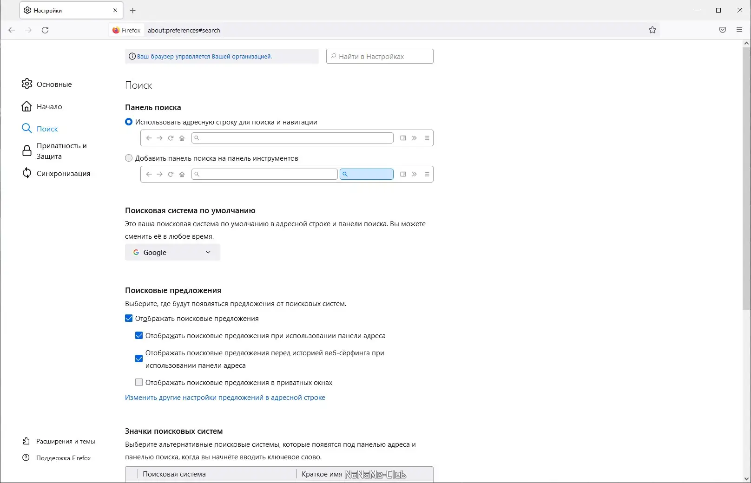Open 'Ваш браузер управляется Вашей организацией' link
The height and width of the screenshot is (483, 751).
204,56
